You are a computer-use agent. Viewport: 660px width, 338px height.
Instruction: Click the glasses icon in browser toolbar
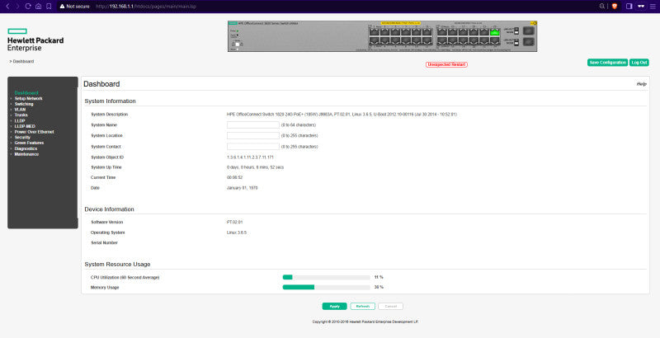[x=641, y=7]
